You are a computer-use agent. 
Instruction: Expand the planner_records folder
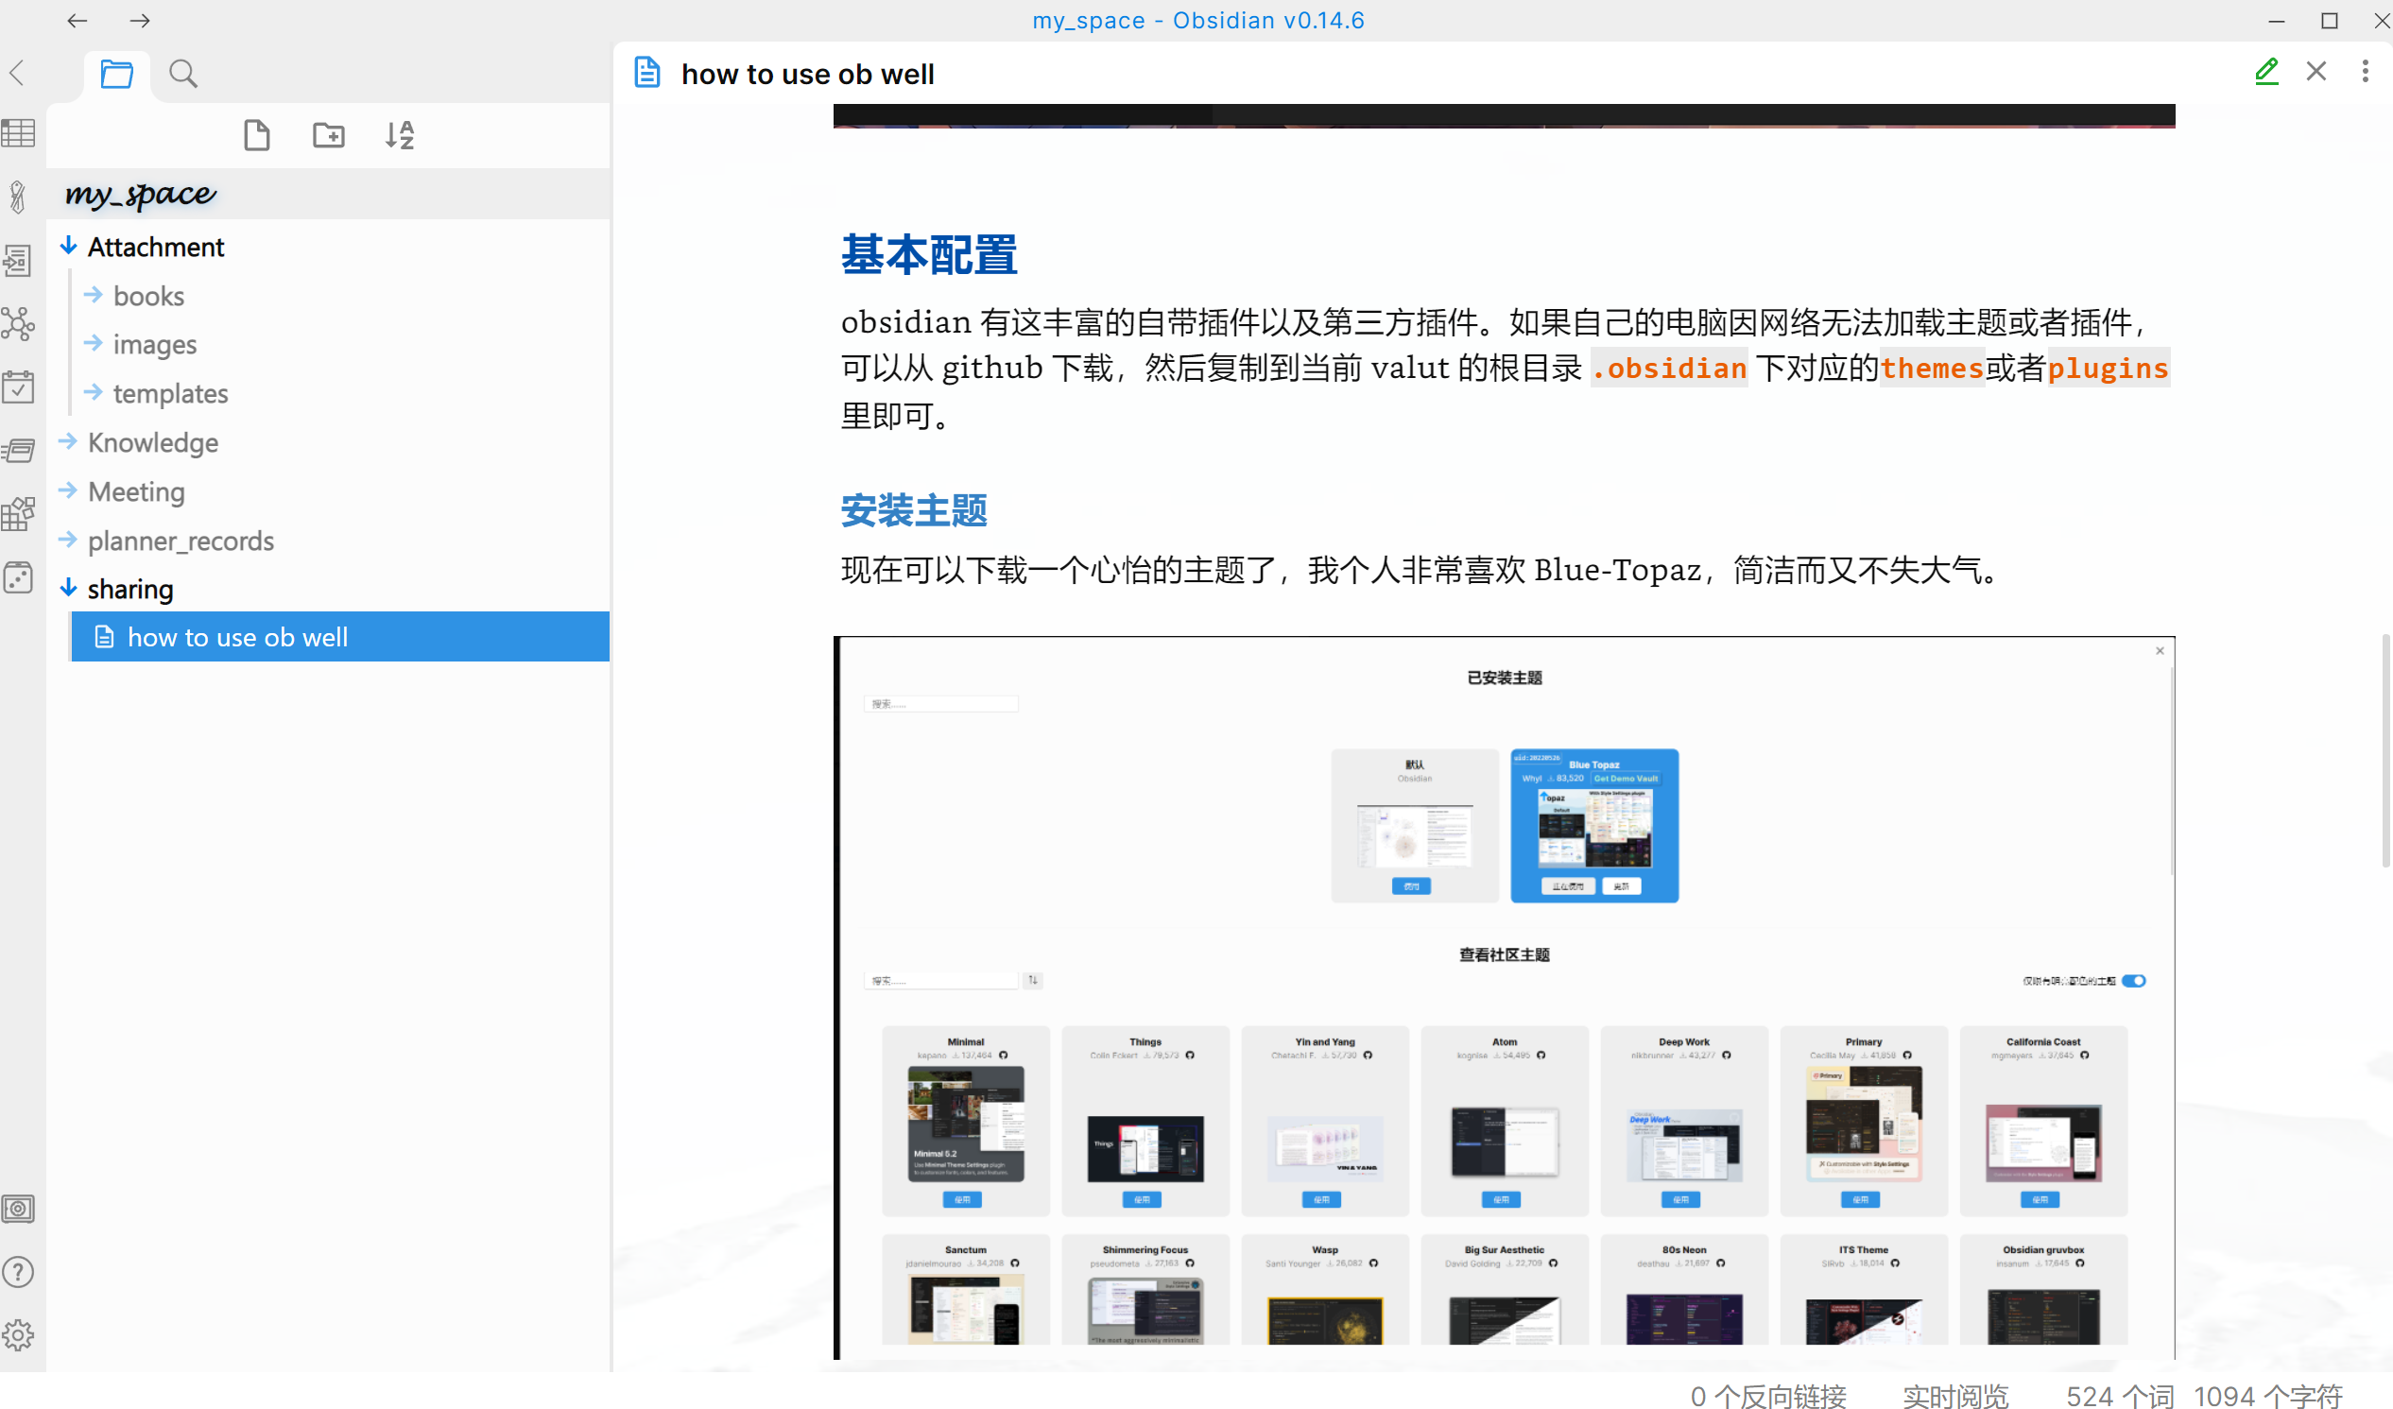pos(67,541)
